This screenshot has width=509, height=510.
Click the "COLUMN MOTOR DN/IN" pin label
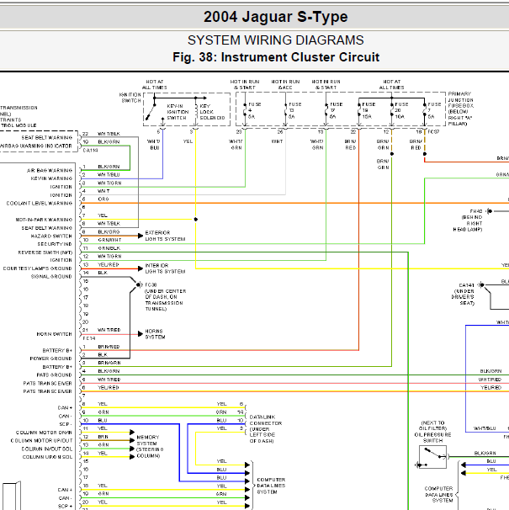[44, 433]
